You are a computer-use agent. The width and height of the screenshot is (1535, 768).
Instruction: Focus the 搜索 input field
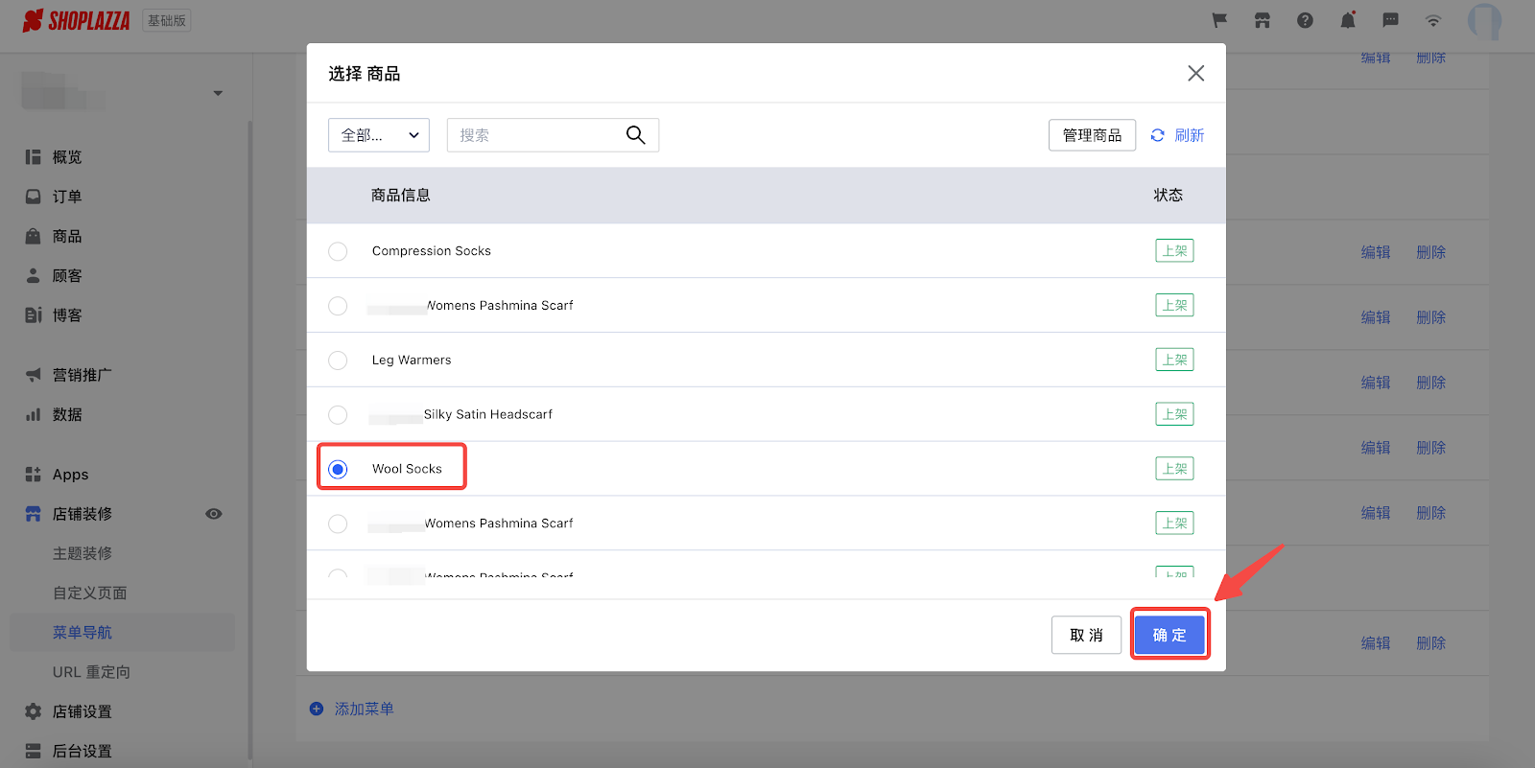[x=553, y=135]
